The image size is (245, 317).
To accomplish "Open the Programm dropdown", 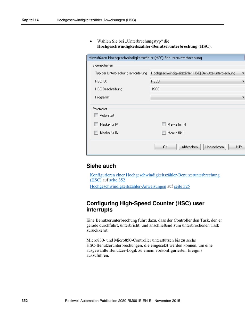I will 197,97.
